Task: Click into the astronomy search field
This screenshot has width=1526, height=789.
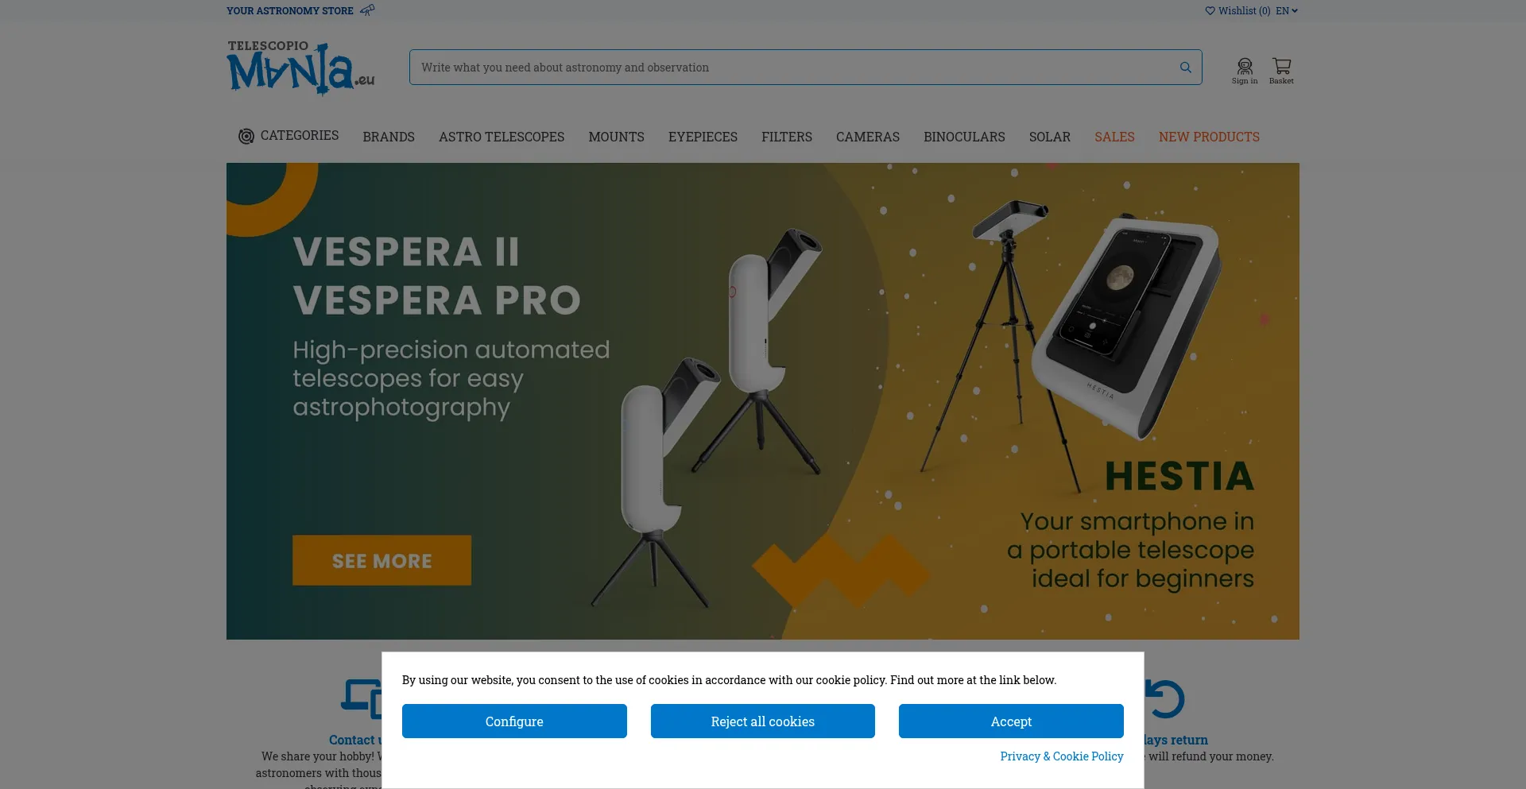Action: coord(795,68)
